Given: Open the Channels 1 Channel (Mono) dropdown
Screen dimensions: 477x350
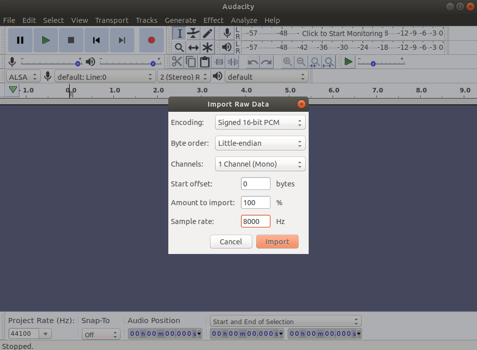Looking at the screenshot, I should pos(260,164).
